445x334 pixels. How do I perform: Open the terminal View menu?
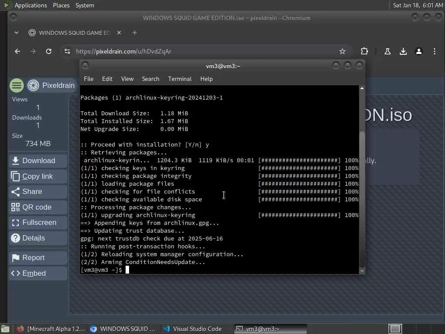(127, 79)
